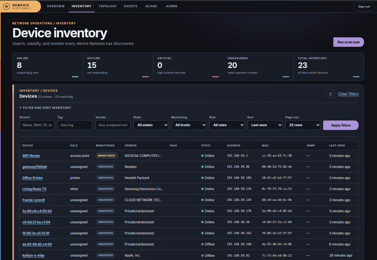This screenshot has height=260, width=377.
Task: Focus the Any assigned vendor field
Action: point(113,125)
